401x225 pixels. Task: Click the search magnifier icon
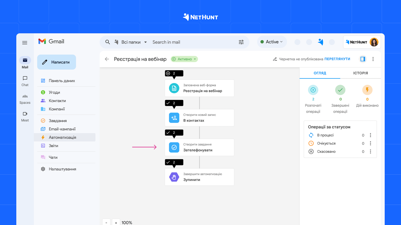pos(108,42)
